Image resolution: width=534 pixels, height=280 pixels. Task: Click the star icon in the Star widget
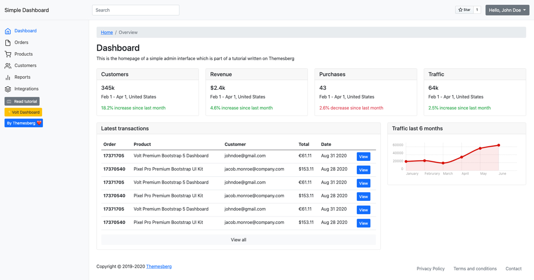click(461, 9)
